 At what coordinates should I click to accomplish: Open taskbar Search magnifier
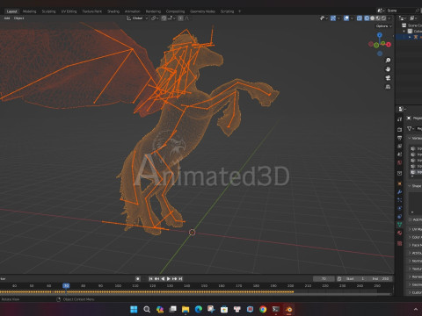pyautogui.click(x=147, y=309)
